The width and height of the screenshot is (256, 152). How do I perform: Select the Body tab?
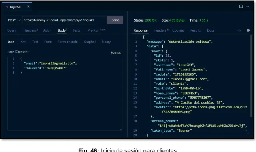(62, 30)
